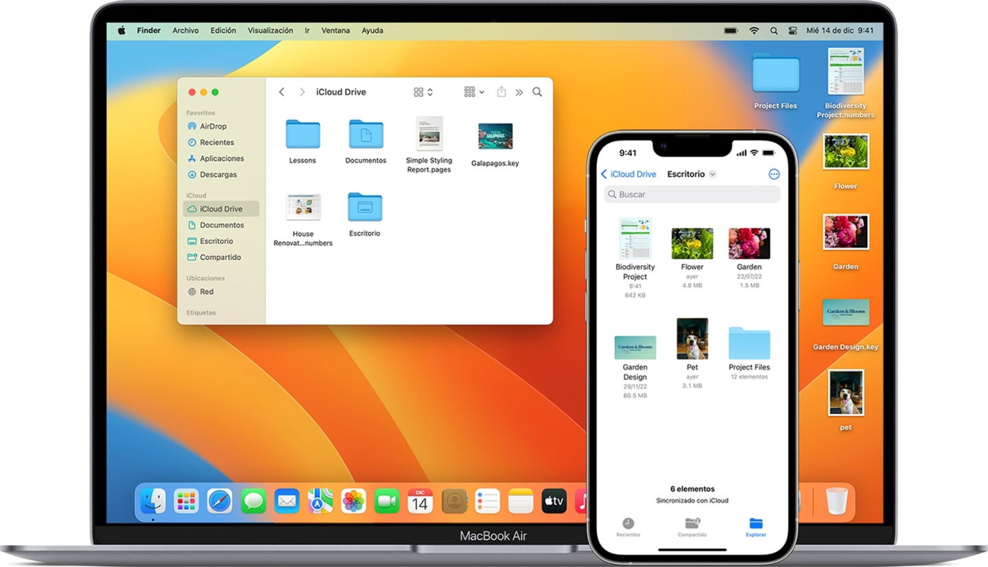Tap the more options ellipsis on iPhone
Viewport: 988px width, 567px height.
pyautogui.click(x=774, y=174)
